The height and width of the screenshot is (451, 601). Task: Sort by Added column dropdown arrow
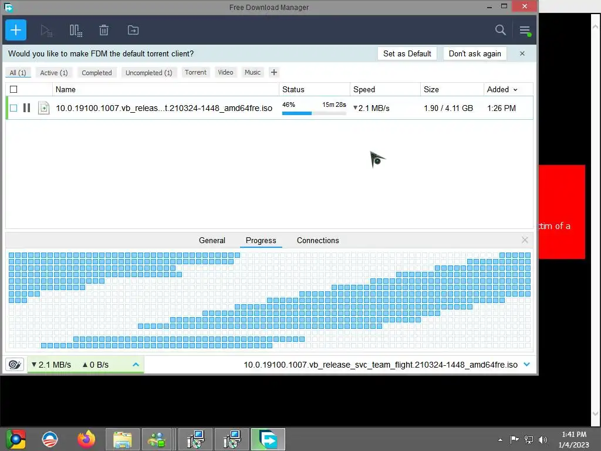515,90
